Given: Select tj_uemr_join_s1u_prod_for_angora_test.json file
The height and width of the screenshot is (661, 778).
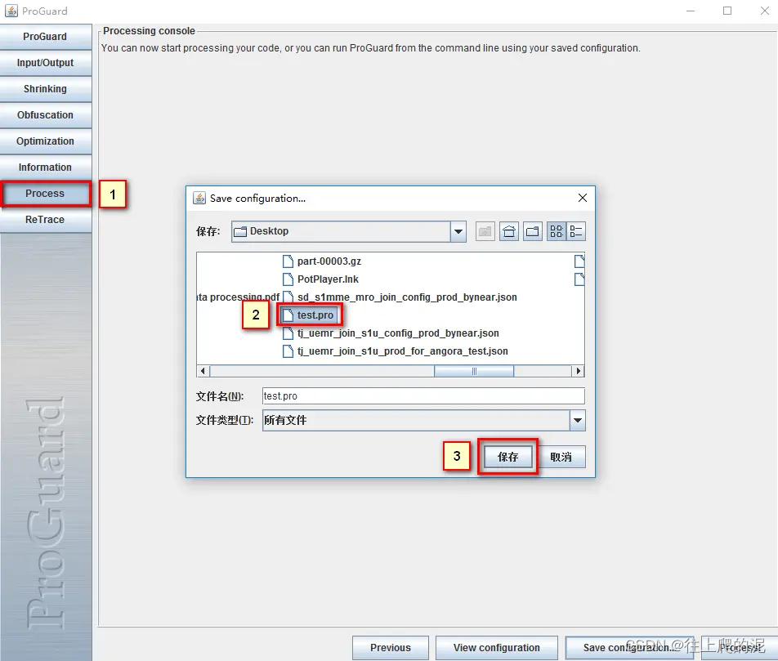Looking at the screenshot, I should click(x=395, y=351).
